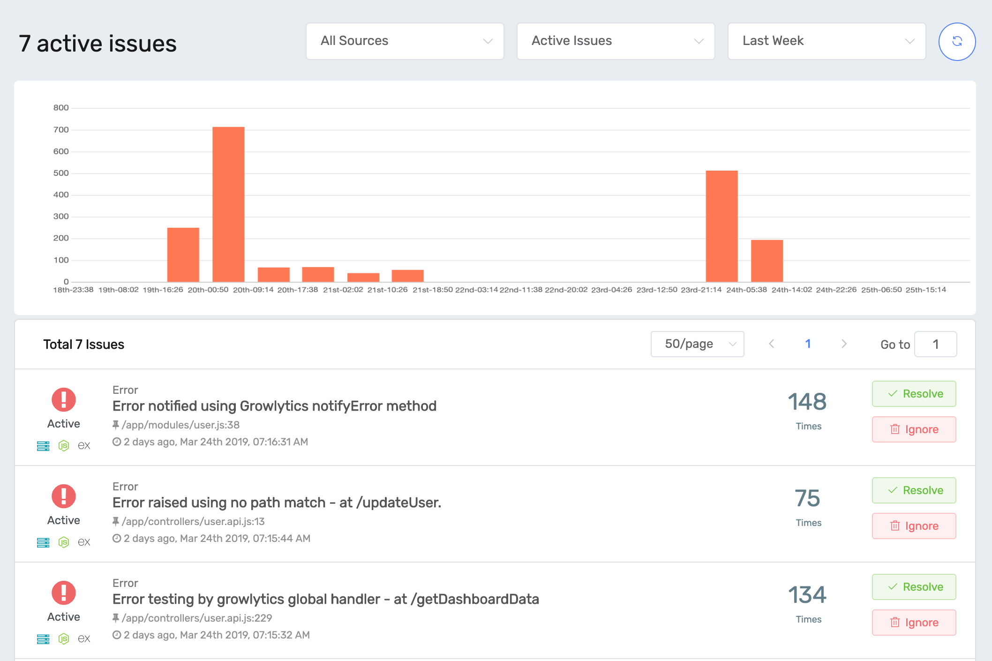Screen dimensions: 992x661
Task: Select the Active status on the notifyError issue
Action: click(63, 423)
